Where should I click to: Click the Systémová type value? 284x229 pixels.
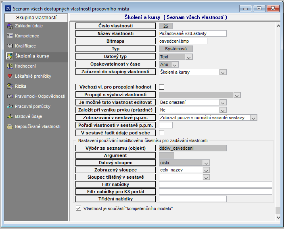click(176, 49)
